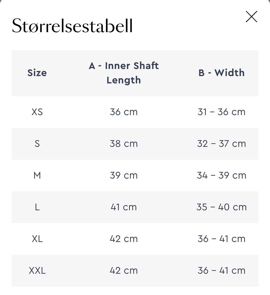270x295 pixels.
Task: Click the 35 – 40 cm width cell
Action: point(222,207)
